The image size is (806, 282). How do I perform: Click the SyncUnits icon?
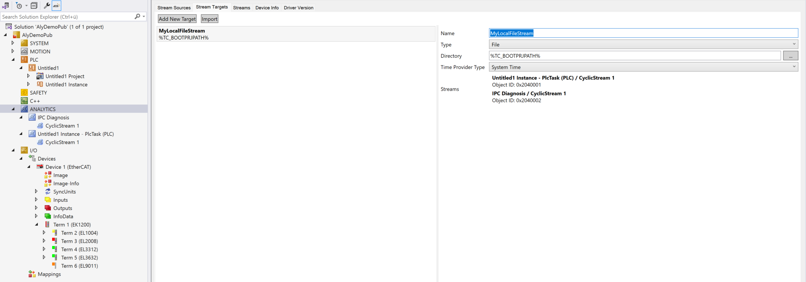click(x=48, y=192)
